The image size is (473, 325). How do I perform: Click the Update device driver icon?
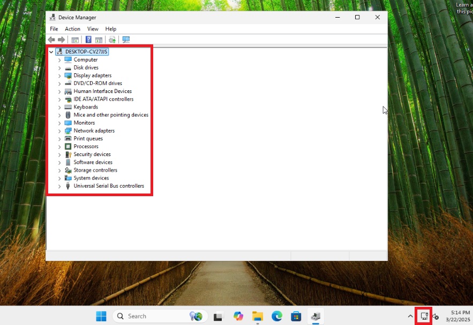coord(112,40)
